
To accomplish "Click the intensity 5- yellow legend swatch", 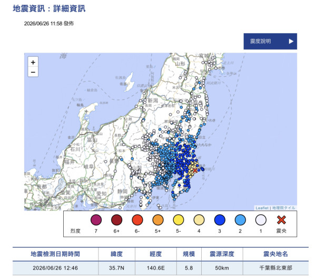I will (x=179, y=220).
